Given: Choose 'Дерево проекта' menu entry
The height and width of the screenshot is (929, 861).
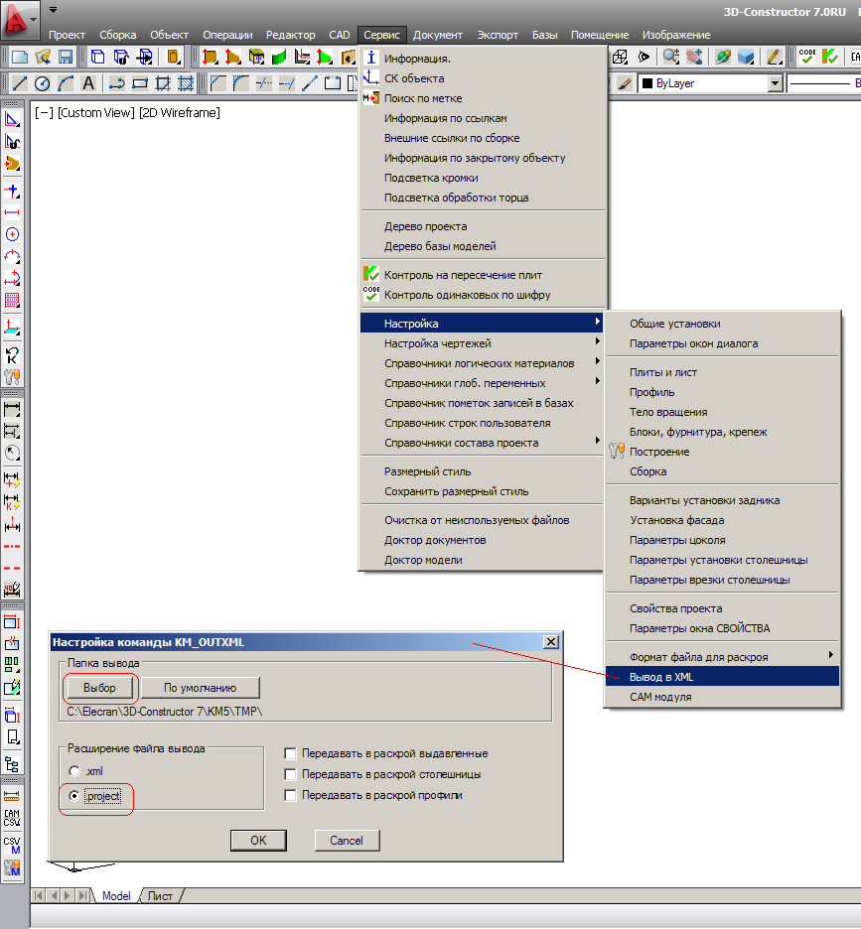Looking at the screenshot, I should pyautogui.click(x=483, y=226).
